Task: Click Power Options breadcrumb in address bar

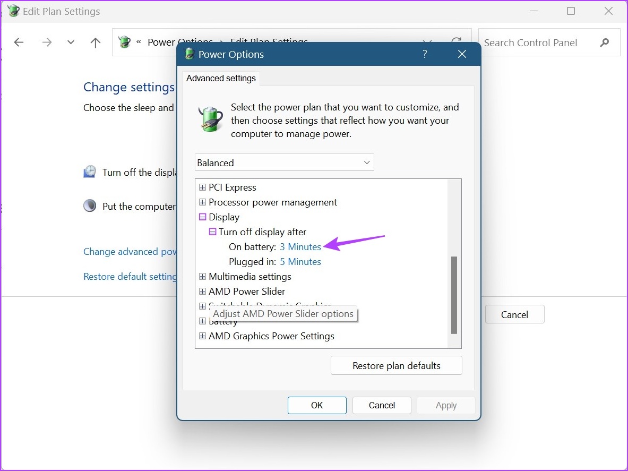Action: (180, 42)
